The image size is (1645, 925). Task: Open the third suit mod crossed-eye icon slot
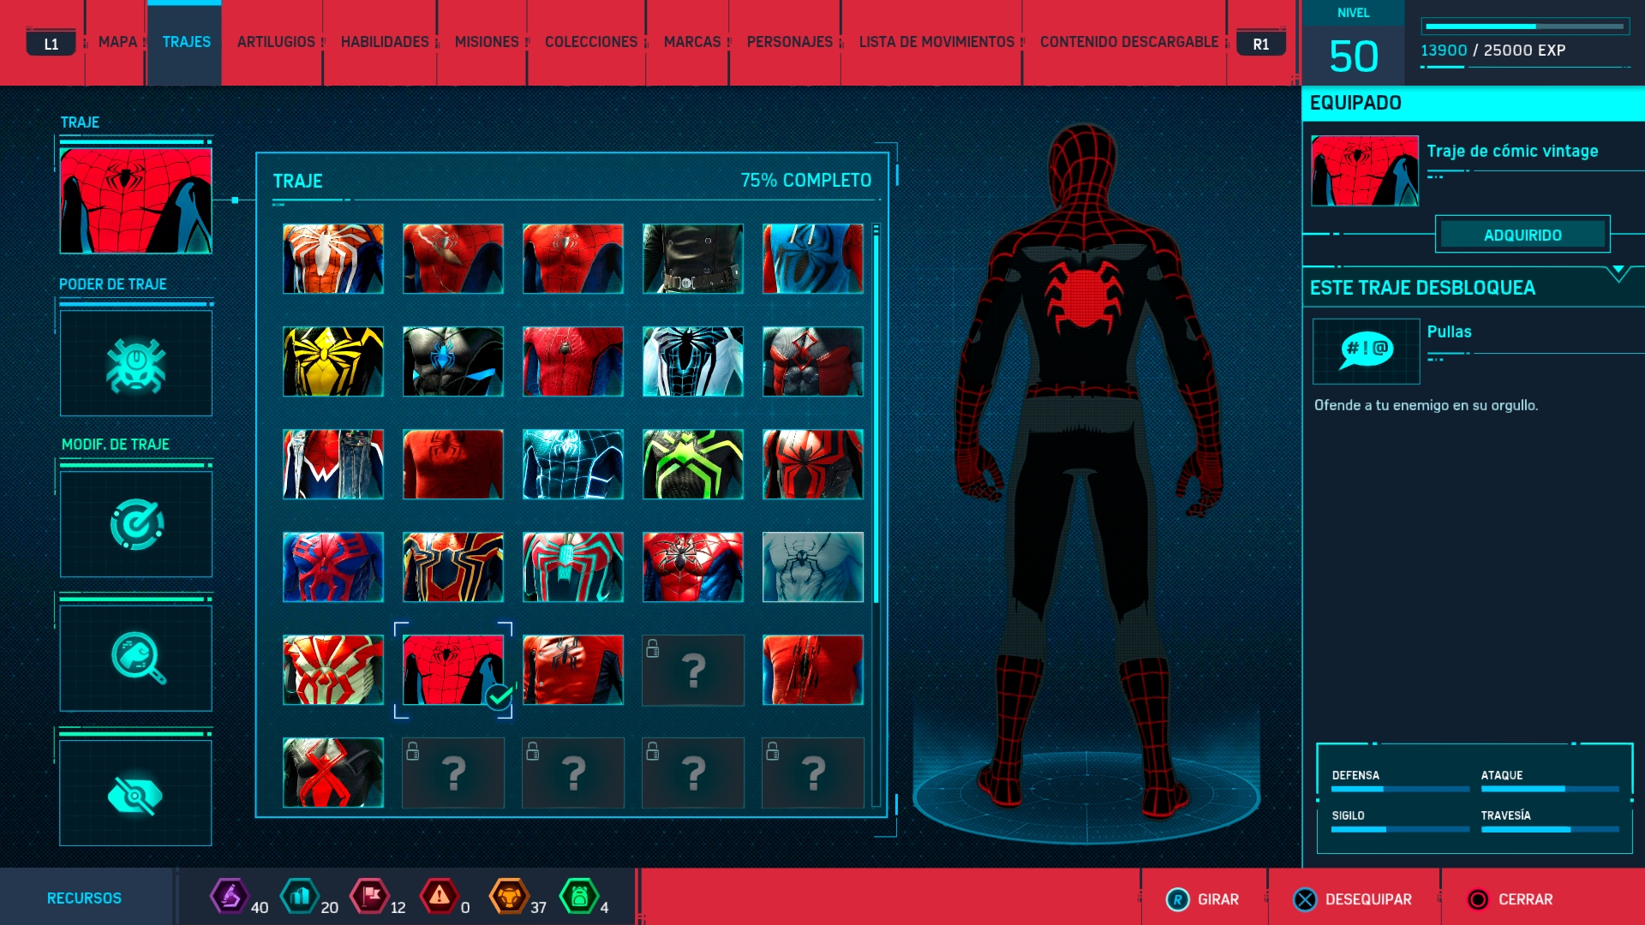(x=136, y=793)
